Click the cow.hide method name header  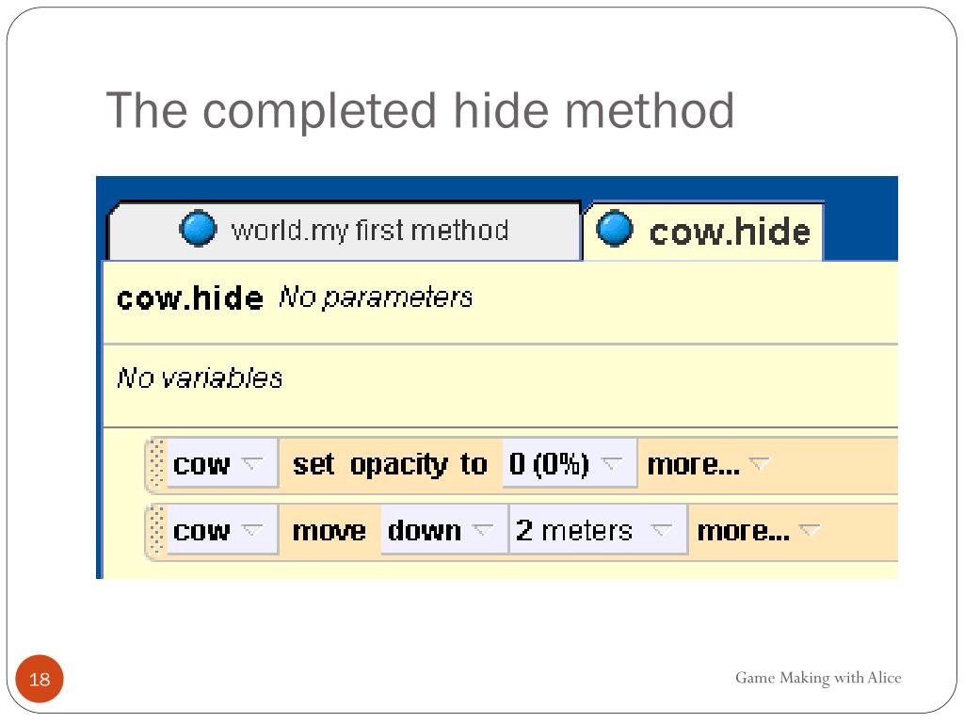click(190, 298)
